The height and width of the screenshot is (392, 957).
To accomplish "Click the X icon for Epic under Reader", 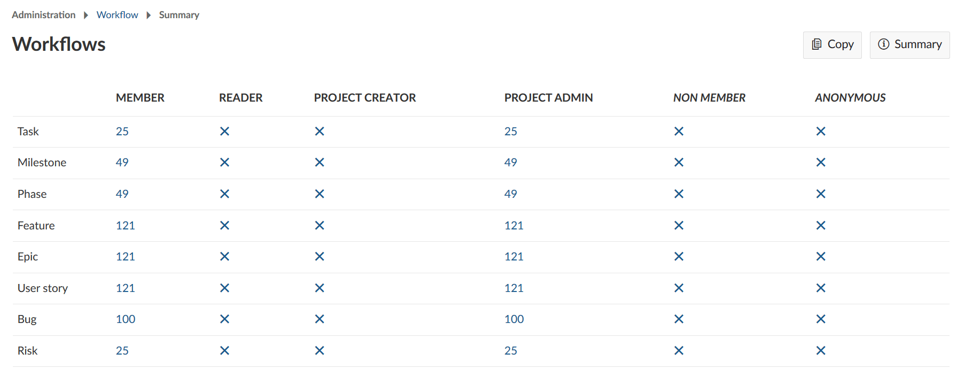I will tap(224, 257).
